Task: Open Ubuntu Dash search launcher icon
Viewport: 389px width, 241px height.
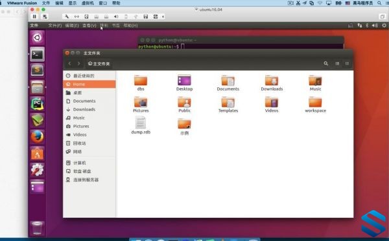Action: (37, 37)
